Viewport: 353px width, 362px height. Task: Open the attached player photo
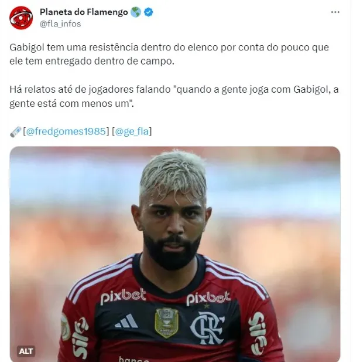pos(175,254)
